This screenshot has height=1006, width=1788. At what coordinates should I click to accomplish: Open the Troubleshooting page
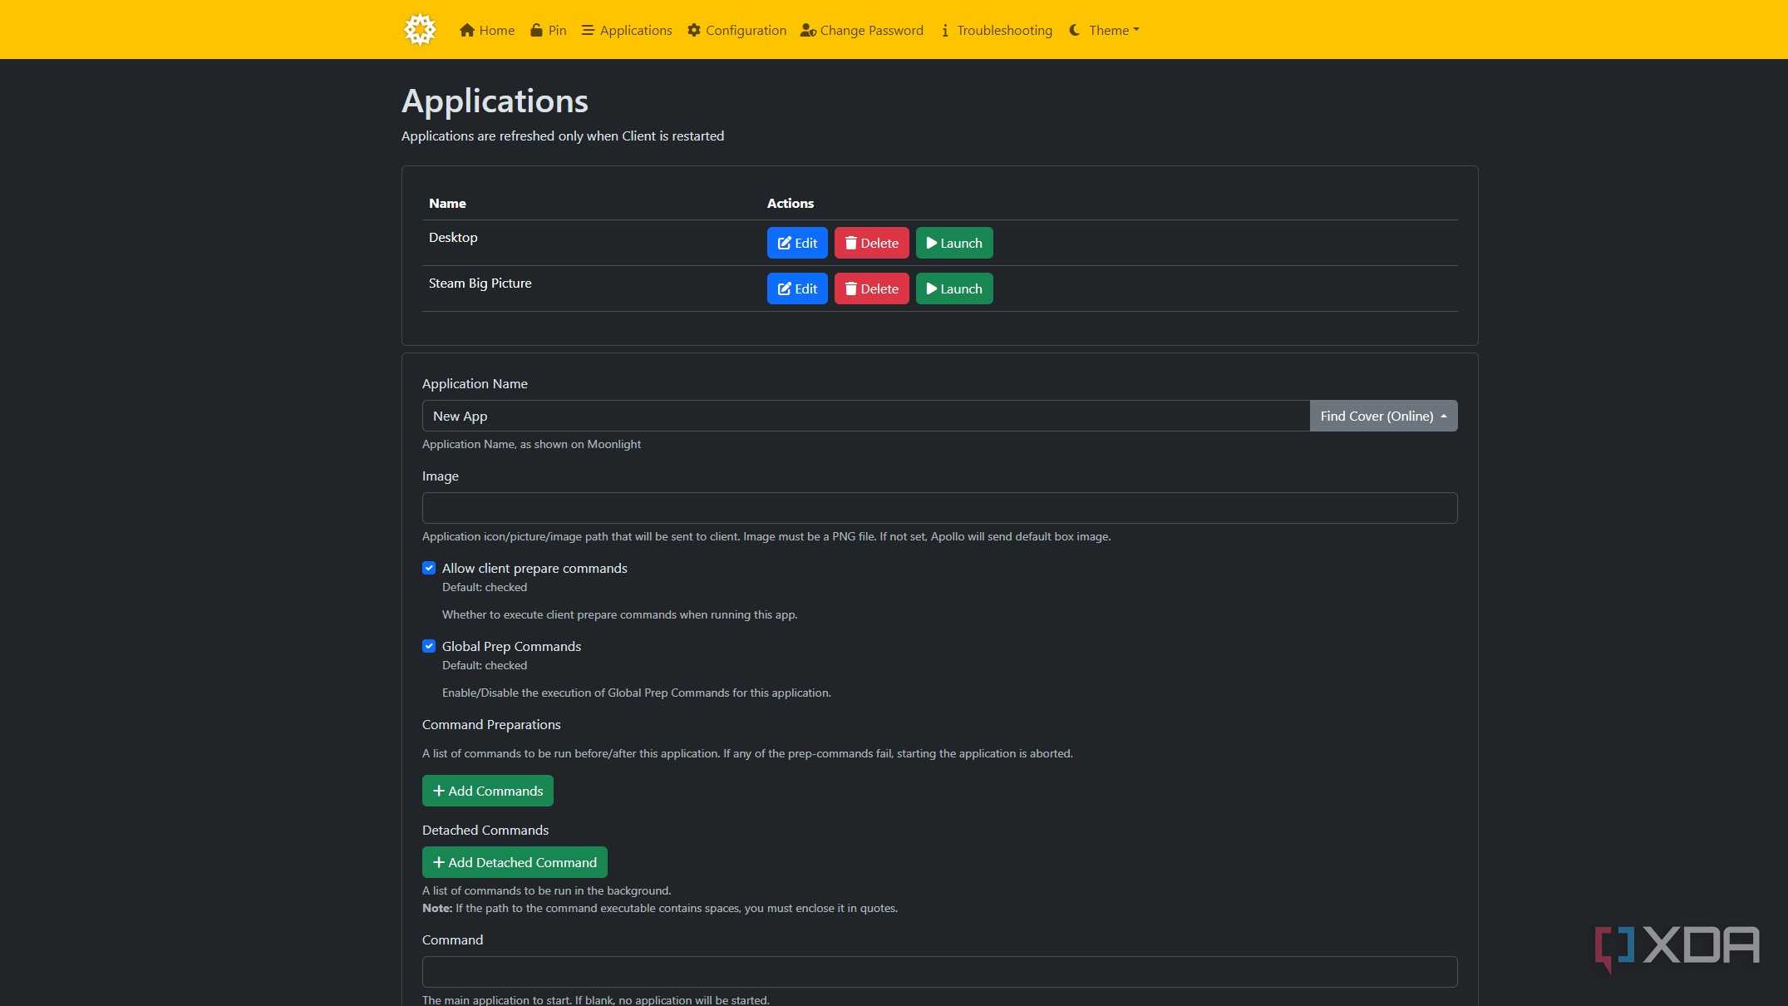pos(996,30)
